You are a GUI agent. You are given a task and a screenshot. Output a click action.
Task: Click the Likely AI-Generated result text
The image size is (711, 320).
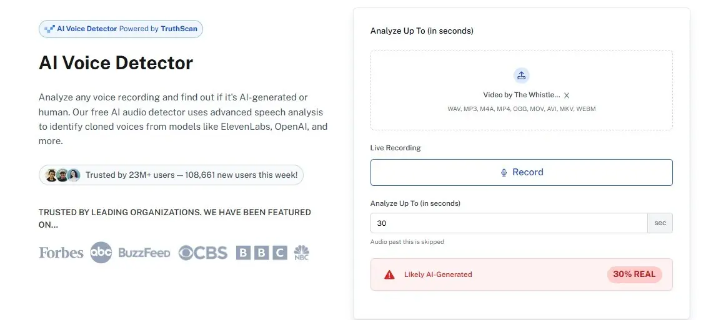coord(438,274)
